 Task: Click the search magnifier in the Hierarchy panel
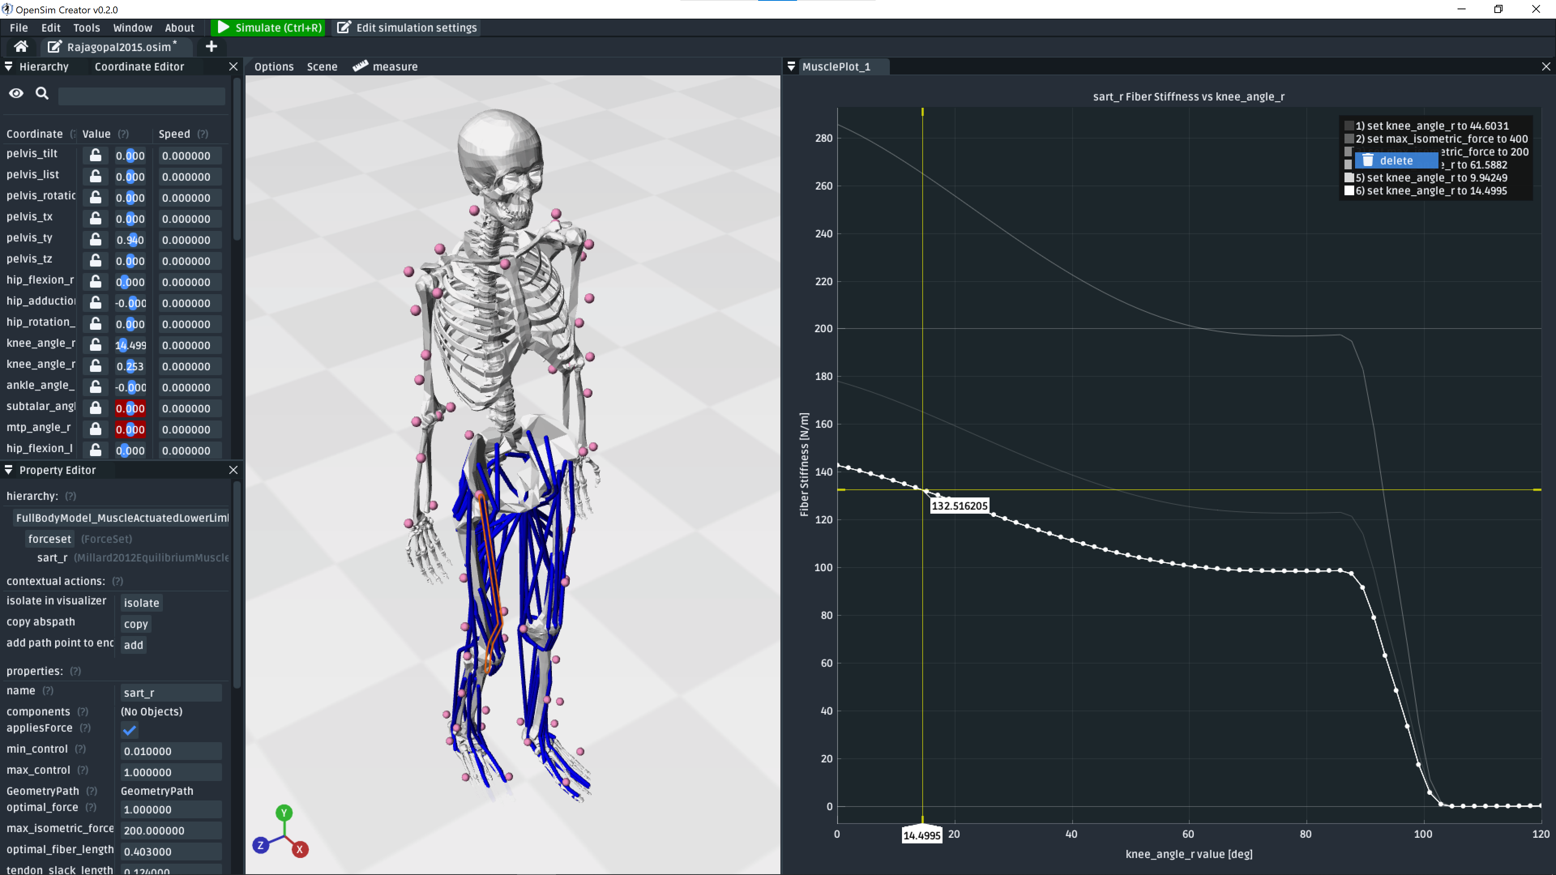(42, 94)
